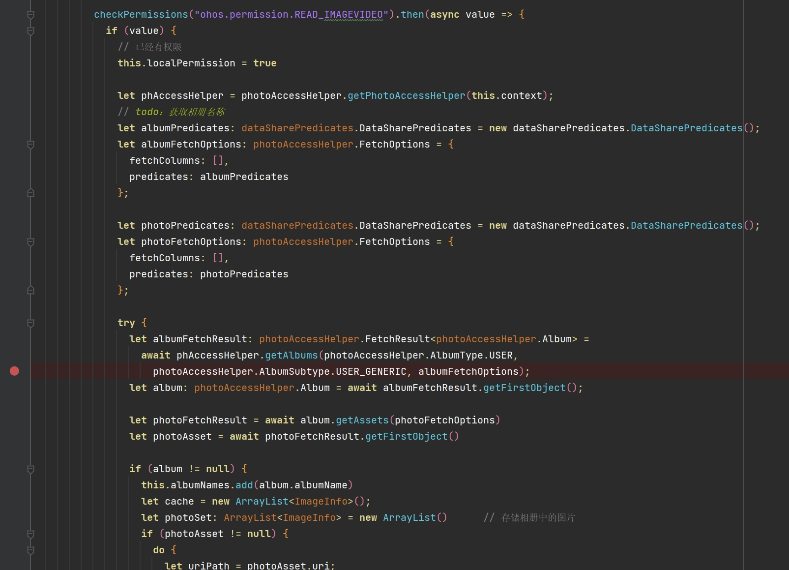The width and height of the screenshot is (789, 570).
Task: Click the uriPath variable declaration
Action: 208,566
